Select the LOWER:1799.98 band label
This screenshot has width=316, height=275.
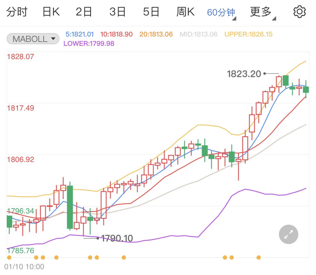click(89, 44)
